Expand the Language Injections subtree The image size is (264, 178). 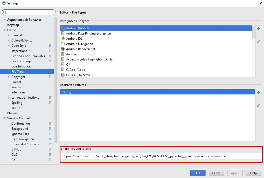coord(9,97)
